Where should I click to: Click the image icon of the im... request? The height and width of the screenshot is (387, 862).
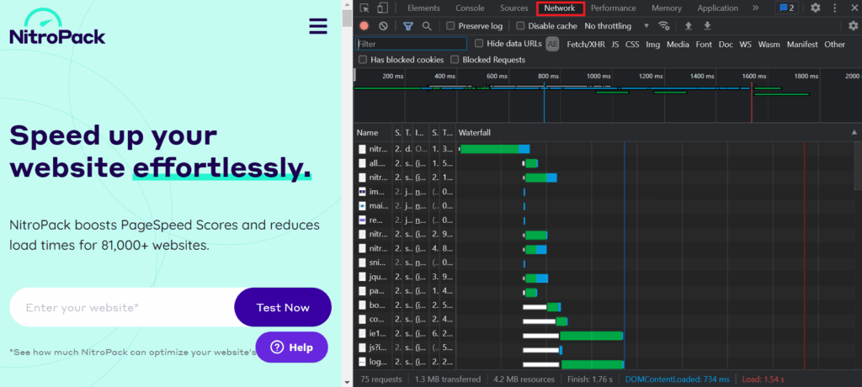tap(362, 192)
